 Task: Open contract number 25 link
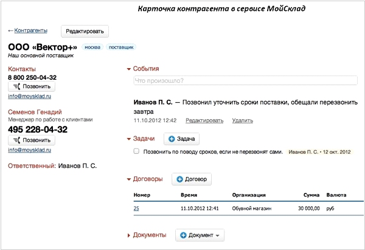(x=136, y=208)
